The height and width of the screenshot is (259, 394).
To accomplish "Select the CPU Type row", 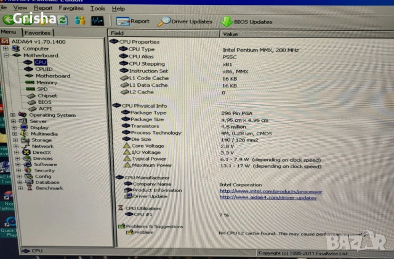I will (209, 49).
